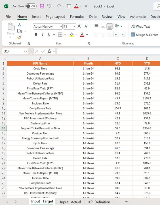Open the Copy options dropdown arrow
160x205 pixels.
point(26,31)
